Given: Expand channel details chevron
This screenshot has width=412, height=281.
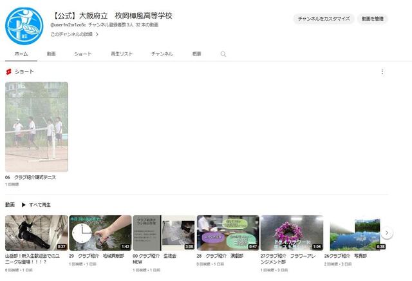Looking at the screenshot, I should click(x=97, y=34).
